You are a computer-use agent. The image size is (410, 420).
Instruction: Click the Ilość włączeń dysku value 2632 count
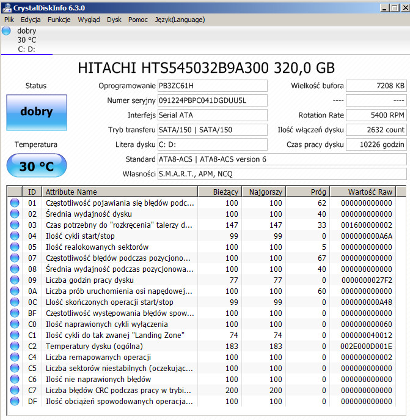[376, 130]
